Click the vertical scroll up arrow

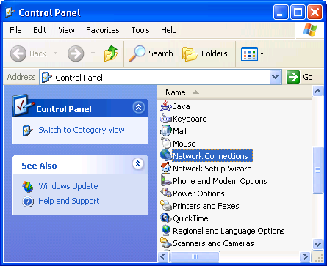(317, 92)
